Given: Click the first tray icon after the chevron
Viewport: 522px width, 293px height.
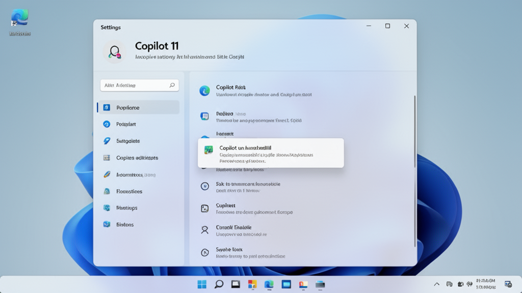Looking at the screenshot, I should click(x=449, y=284).
